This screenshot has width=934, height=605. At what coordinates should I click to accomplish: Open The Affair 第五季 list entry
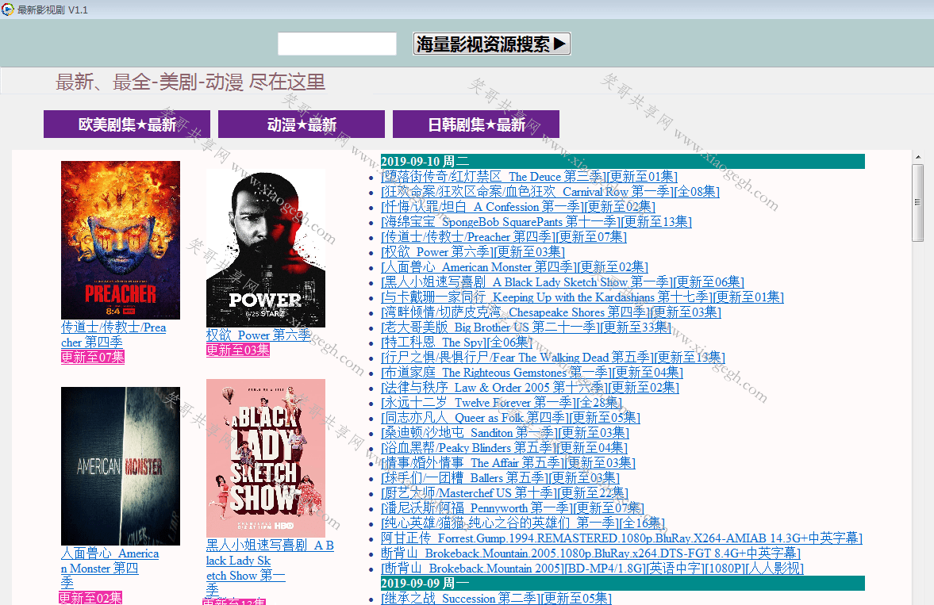click(508, 463)
